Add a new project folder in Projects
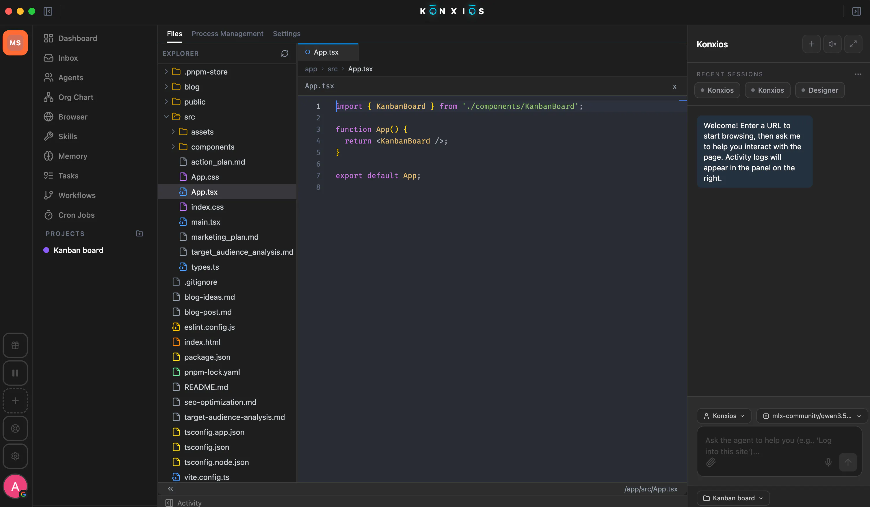The width and height of the screenshot is (870, 507). click(140, 234)
